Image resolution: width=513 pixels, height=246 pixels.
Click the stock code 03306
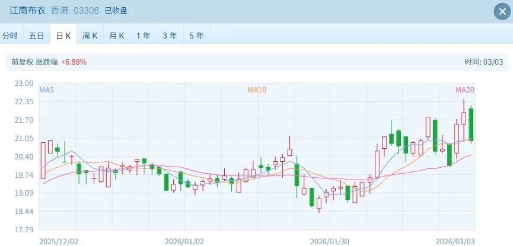87,11
